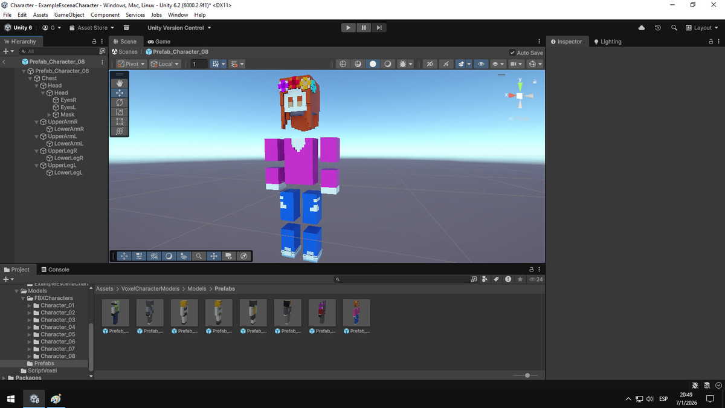725x408 pixels.
Task: Collapse the Head node in Hierarchy
Action: [x=36, y=85]
